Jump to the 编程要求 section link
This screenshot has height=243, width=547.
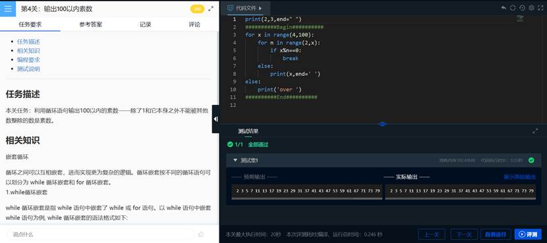pyautogui.click(x=28, y=60)
